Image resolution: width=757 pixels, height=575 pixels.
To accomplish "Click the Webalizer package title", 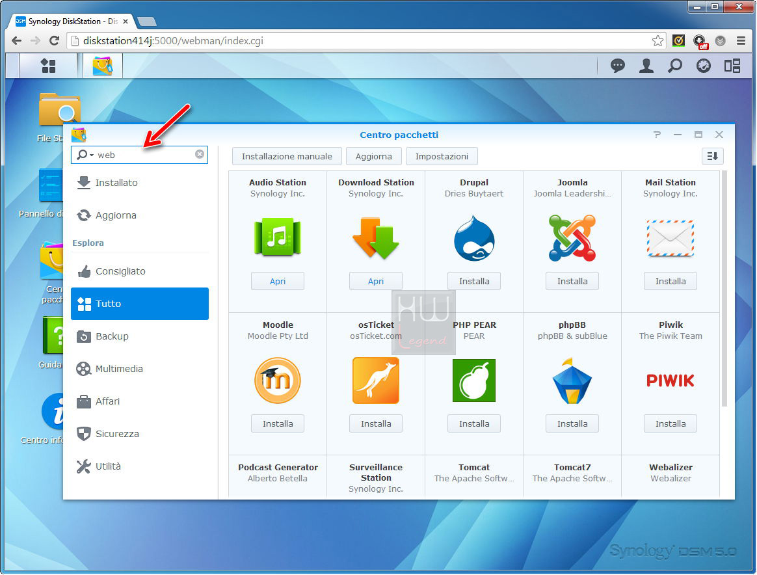I will pyautogui.click(x=670, y=467).
